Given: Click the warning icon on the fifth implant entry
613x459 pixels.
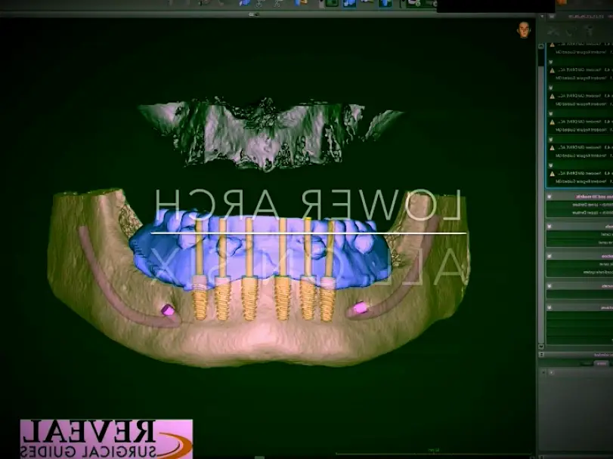Looking at the screenshot, I should [x=552, y=148].
